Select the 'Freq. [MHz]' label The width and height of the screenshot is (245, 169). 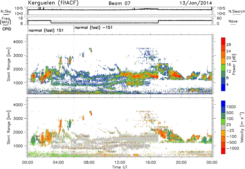[6, 20]
